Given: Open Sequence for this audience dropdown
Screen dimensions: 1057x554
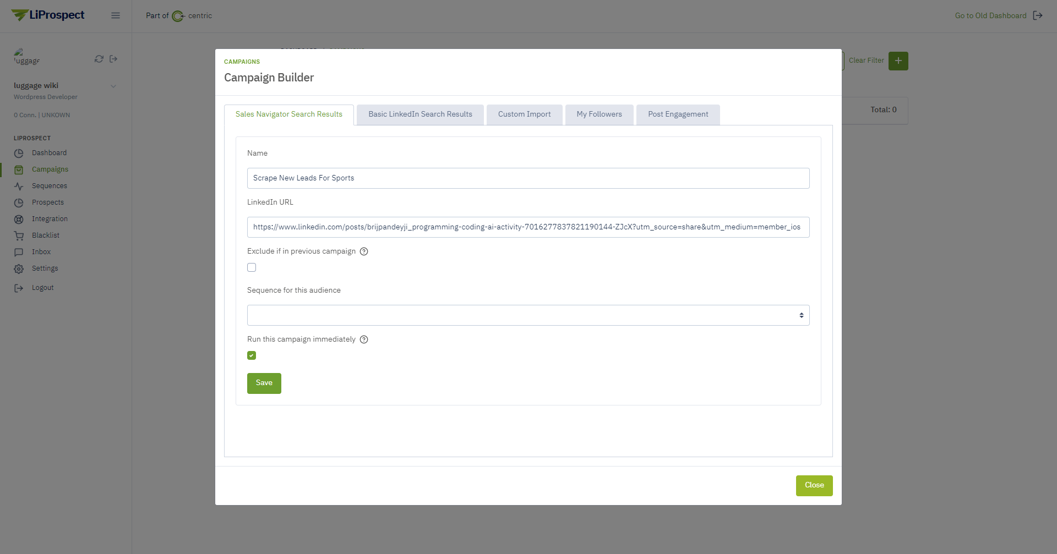Looking at the screenshot, I should pos(528,315).
